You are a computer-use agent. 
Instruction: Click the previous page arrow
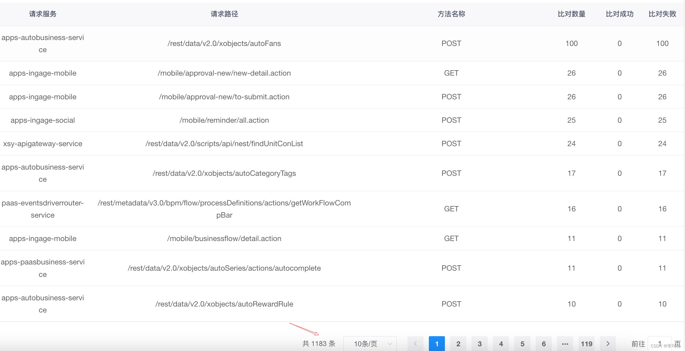[415, 344]
